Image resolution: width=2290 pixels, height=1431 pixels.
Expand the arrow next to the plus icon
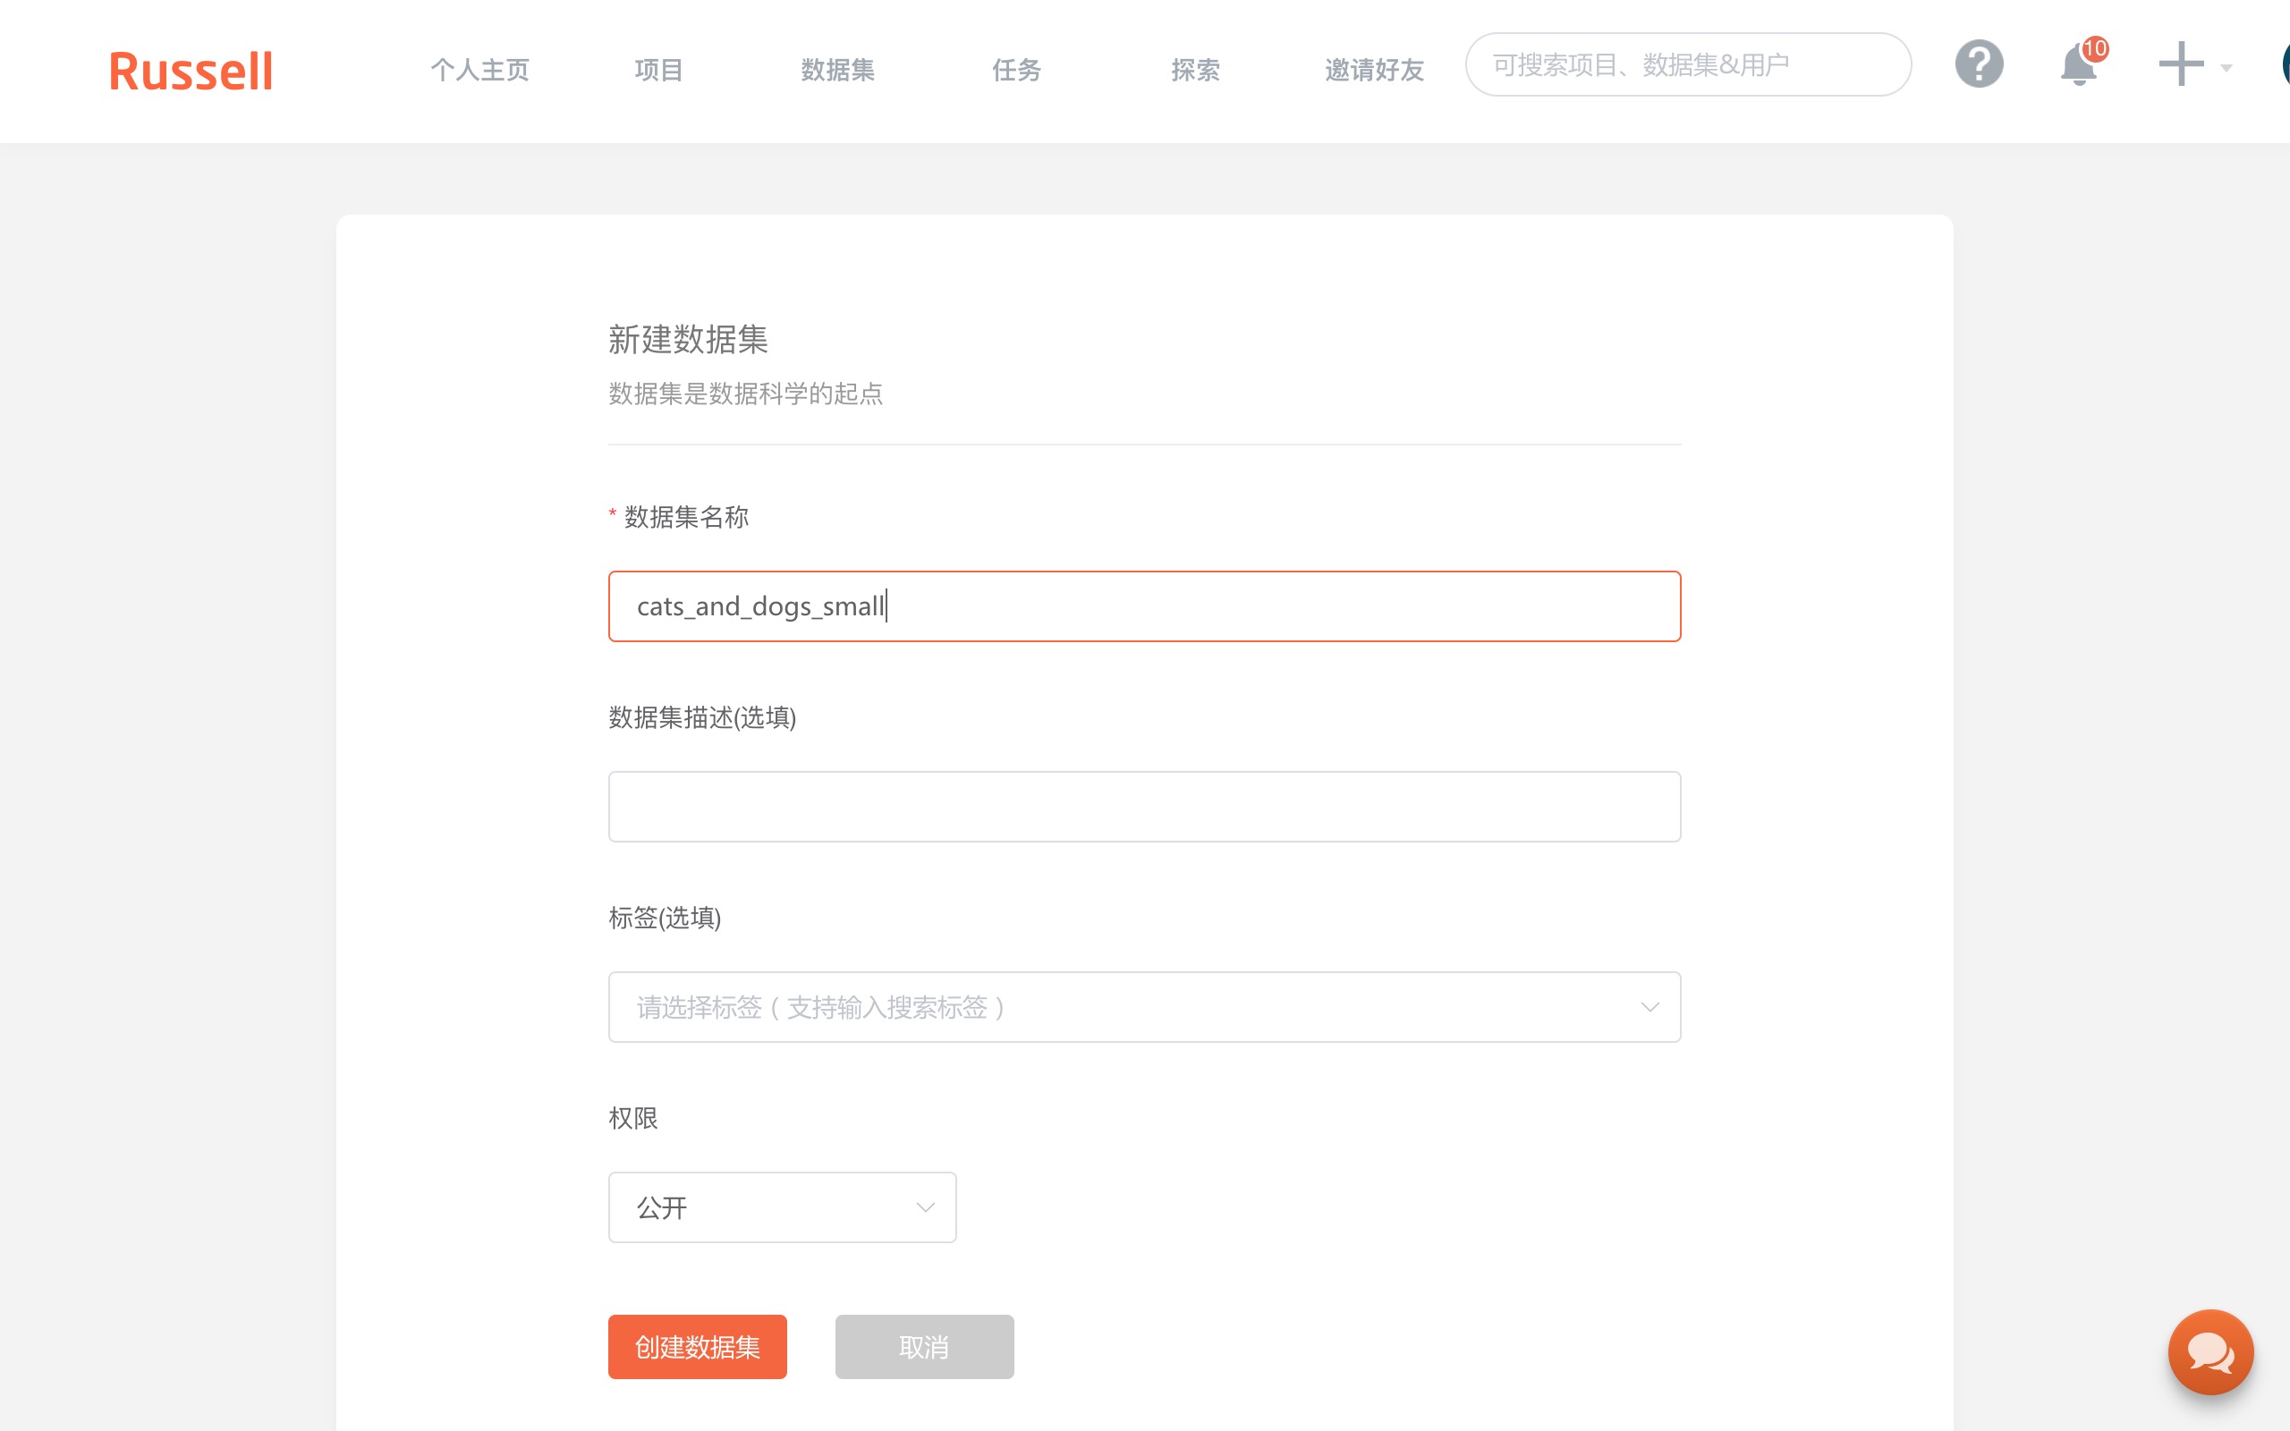click(2226, 68)
